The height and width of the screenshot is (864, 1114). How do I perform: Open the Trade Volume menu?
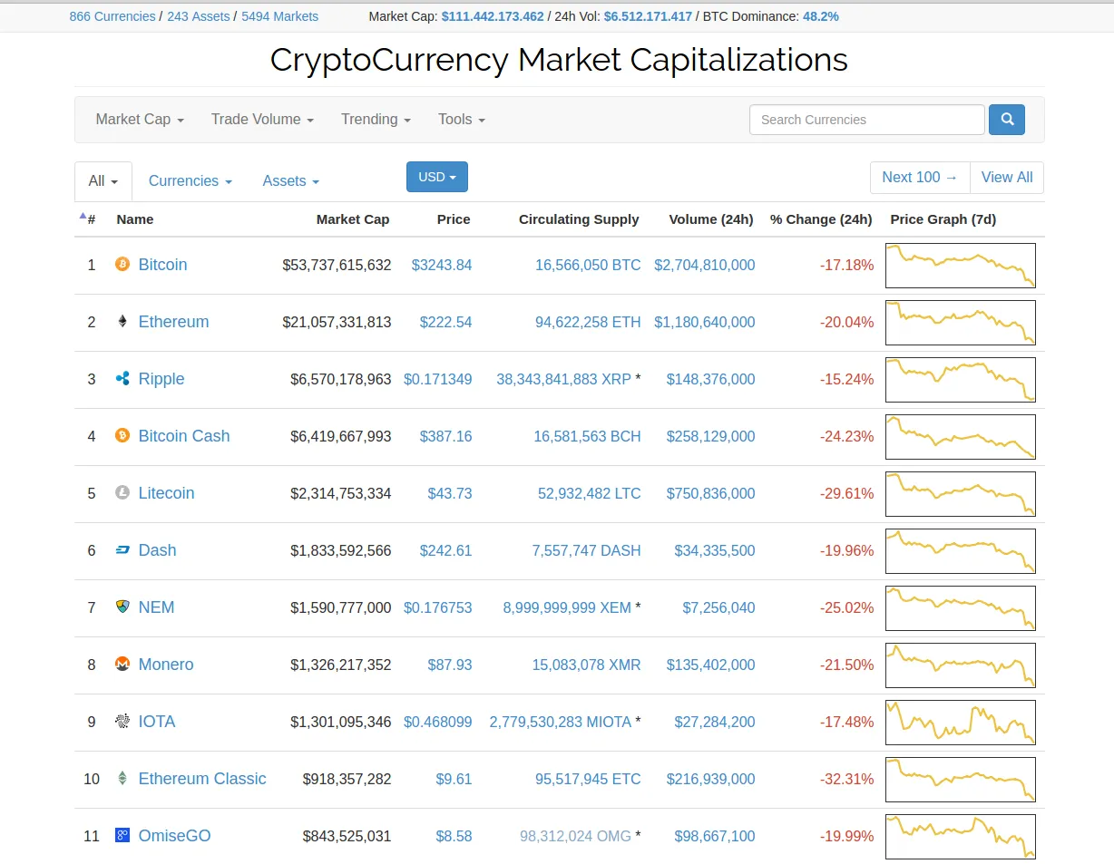262,120
